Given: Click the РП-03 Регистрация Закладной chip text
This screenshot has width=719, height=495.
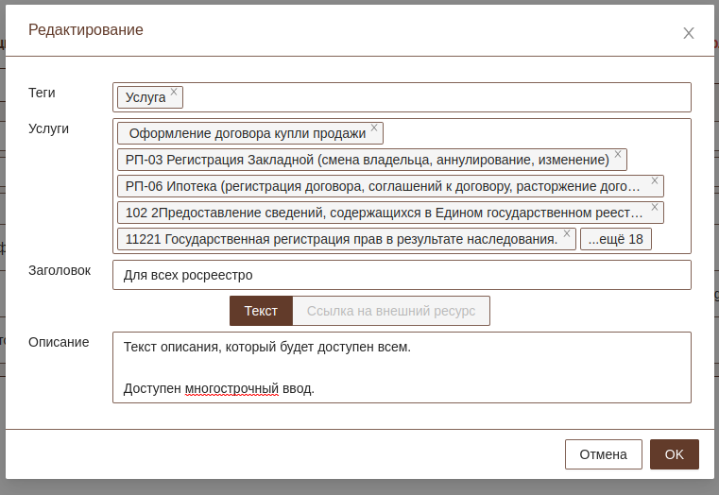Looking at the screenshot, I should [x=367, y=160].
